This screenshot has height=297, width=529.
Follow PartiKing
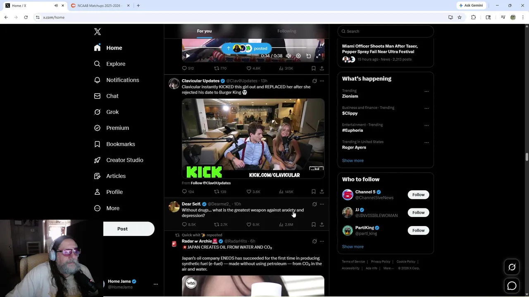pyautogui.click(x=418, y=231)
